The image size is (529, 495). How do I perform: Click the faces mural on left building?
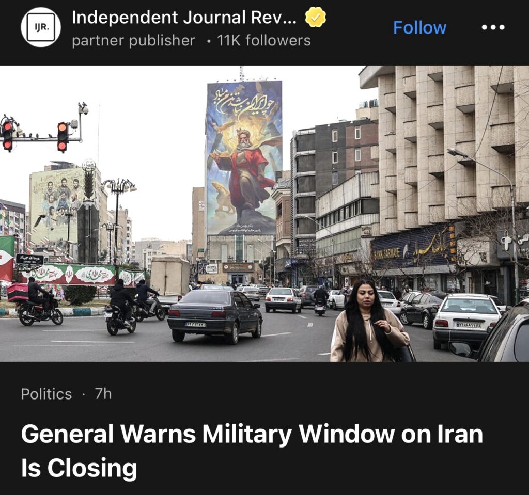[56, 205]
